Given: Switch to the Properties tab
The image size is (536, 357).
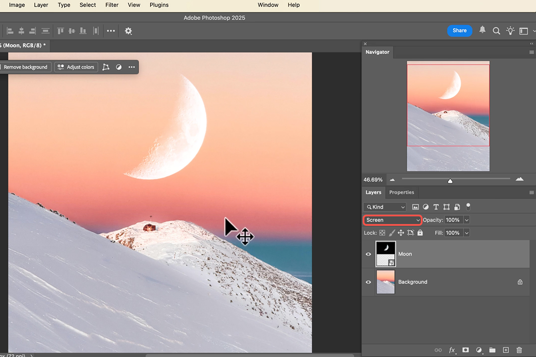Looking at the screenshot, I should click(x=402, y=192).
